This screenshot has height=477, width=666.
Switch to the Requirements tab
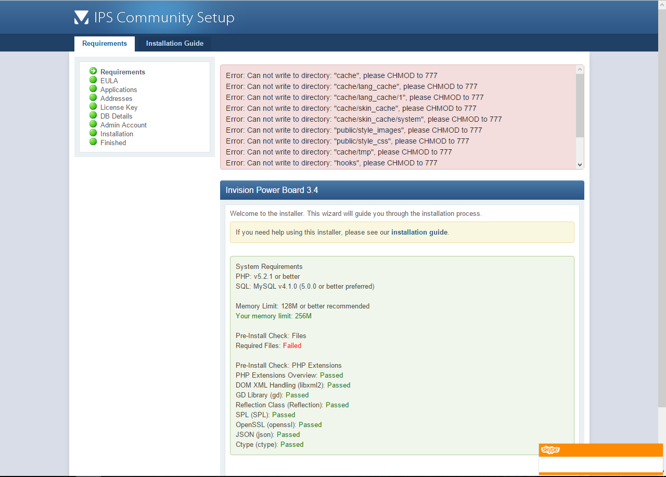(105, 44)
